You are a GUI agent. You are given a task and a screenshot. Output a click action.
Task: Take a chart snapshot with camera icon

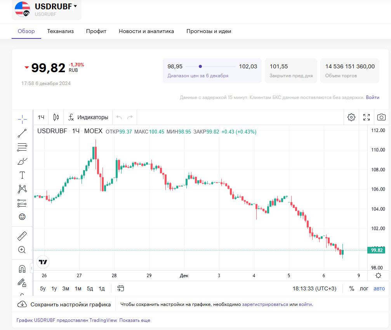[x=381, y=117]
